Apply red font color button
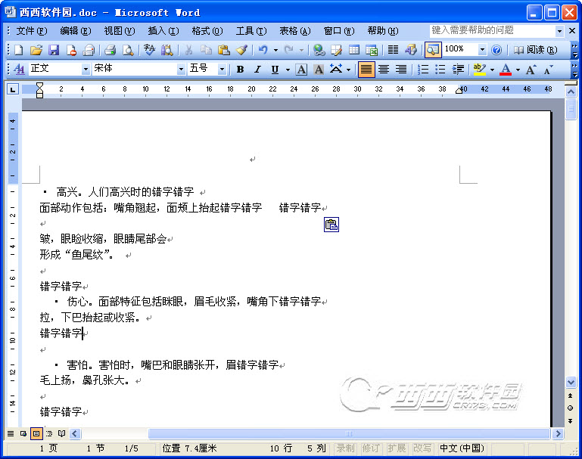Image resolution: width=582 pixels, height=459 pixels. pos(506,70)
